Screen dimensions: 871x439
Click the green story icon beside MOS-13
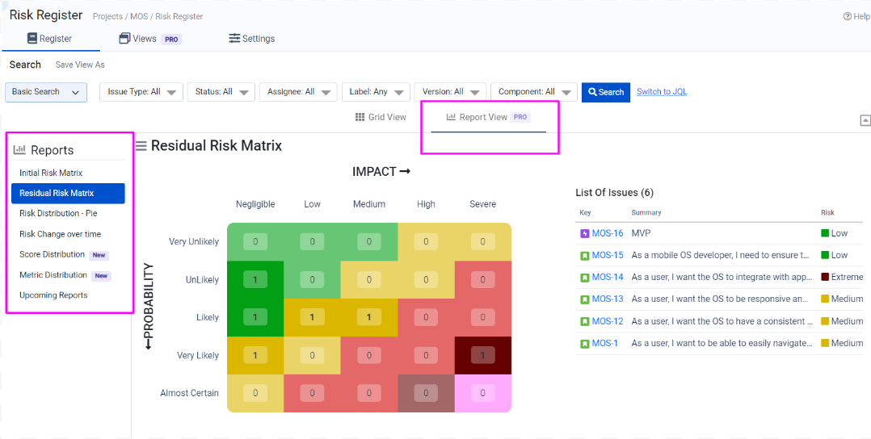[585, 299]
